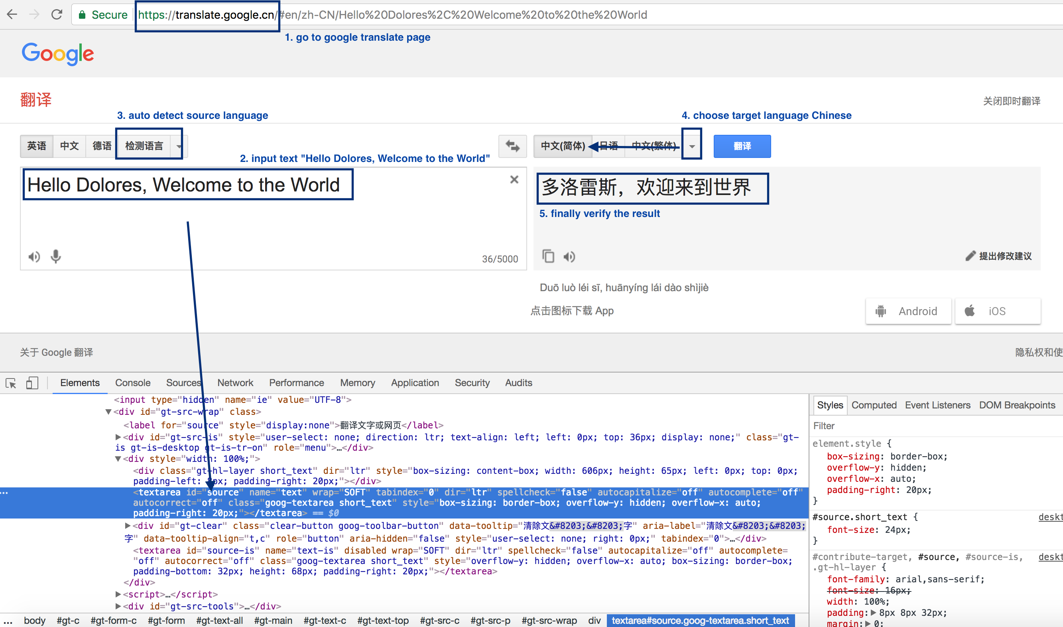Open source language dropdown arrow
1063x627 pixels.
(x=179, y=146)
